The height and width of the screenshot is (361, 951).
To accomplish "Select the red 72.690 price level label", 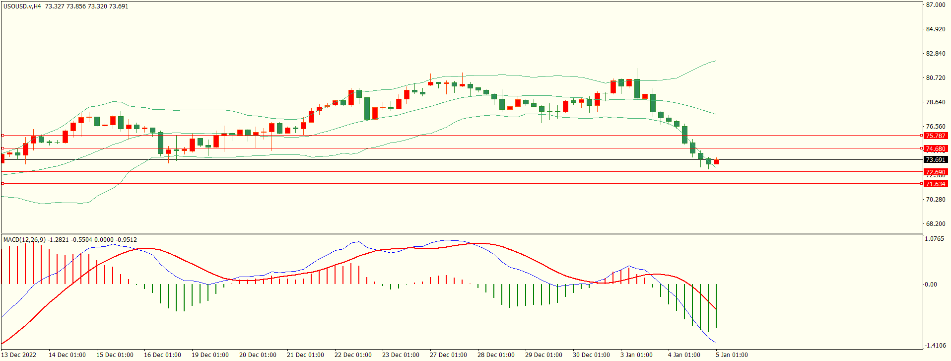I will 936,172.
